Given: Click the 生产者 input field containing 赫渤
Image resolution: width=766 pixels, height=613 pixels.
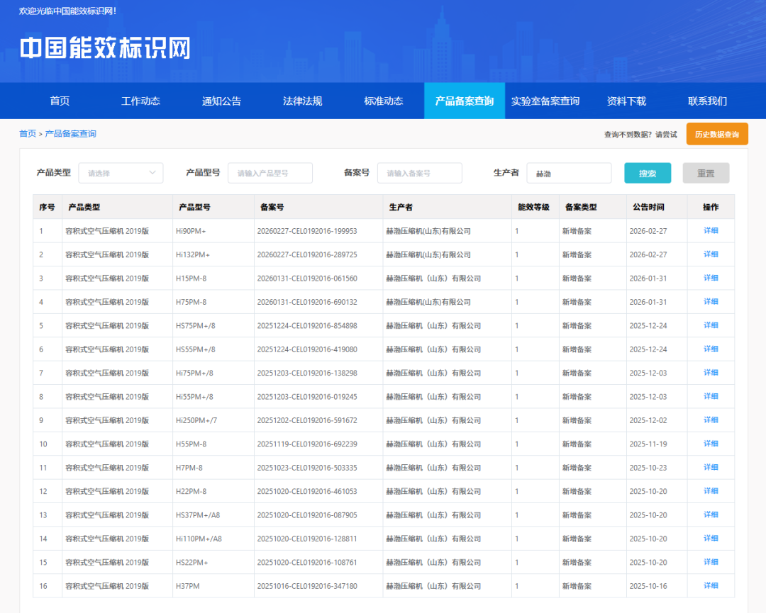Looking at the screenshot, I should [x=569, y=173].
